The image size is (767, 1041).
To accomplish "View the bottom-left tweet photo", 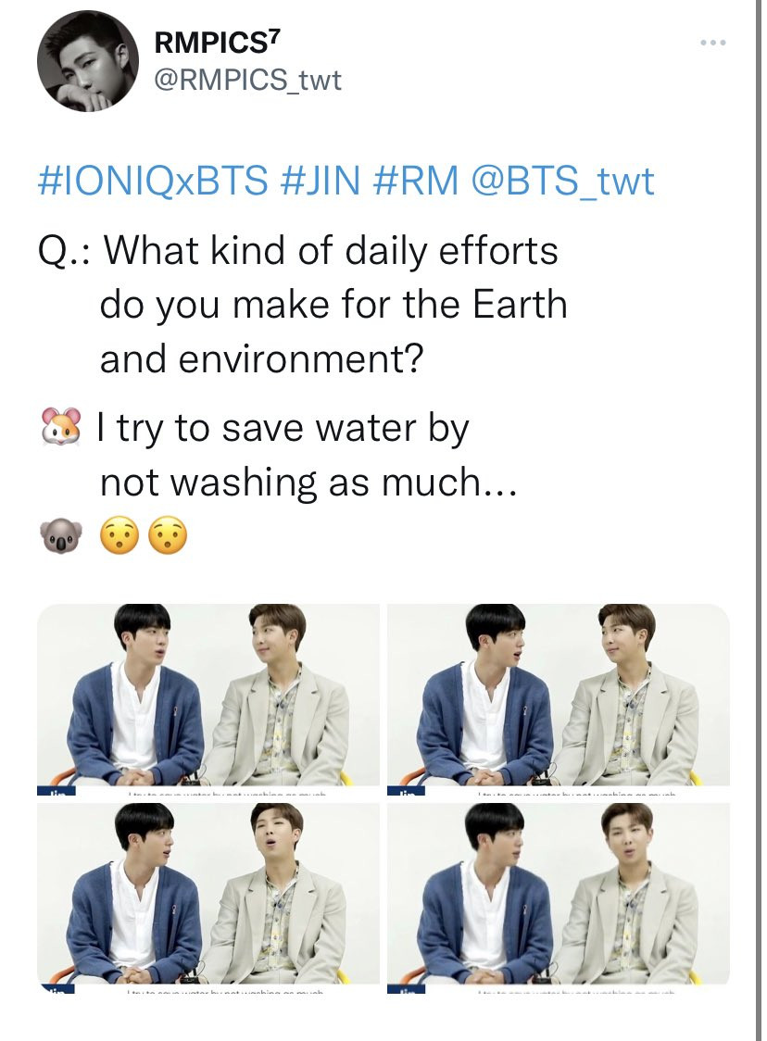I will pos(207,897).
